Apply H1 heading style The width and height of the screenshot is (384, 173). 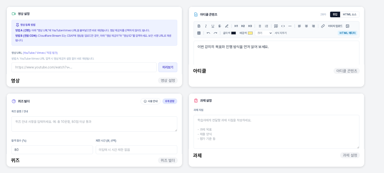pyautogui.click(x=236, y=26)
